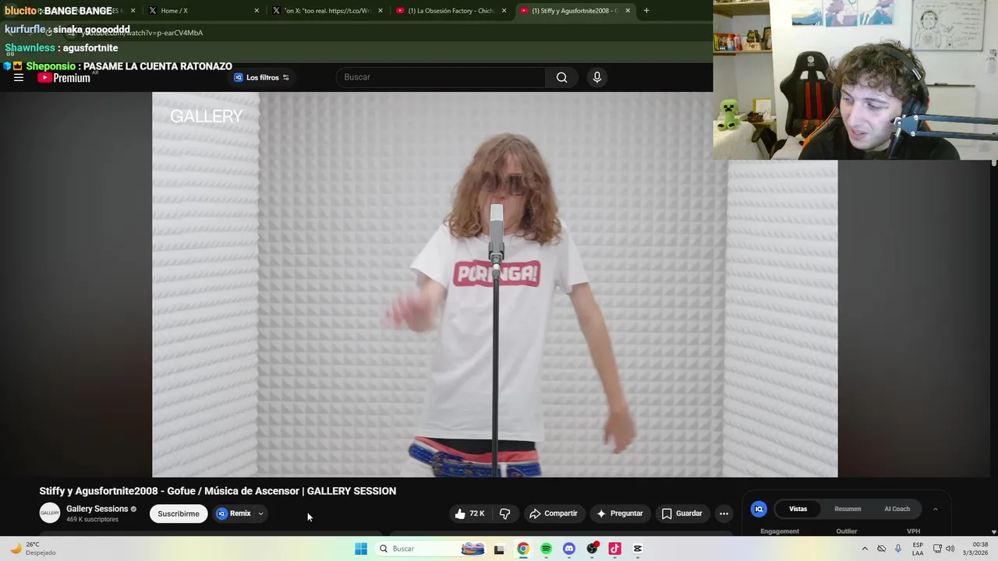Open Gallery Sessions channel avatar
The height and width of the screenshot is (561, 998).
[x=50, y=513]
